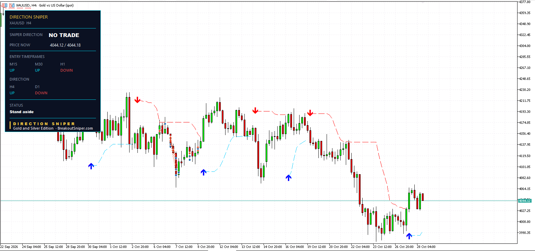This screenshot has width=535, height=251.
Task: Click the DIRECTION SNIPER panel heading
Action: [x=29, y=17]
